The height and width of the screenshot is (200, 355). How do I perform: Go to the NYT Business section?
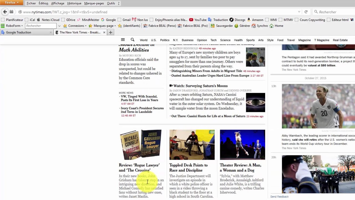[x=187, y=40]
